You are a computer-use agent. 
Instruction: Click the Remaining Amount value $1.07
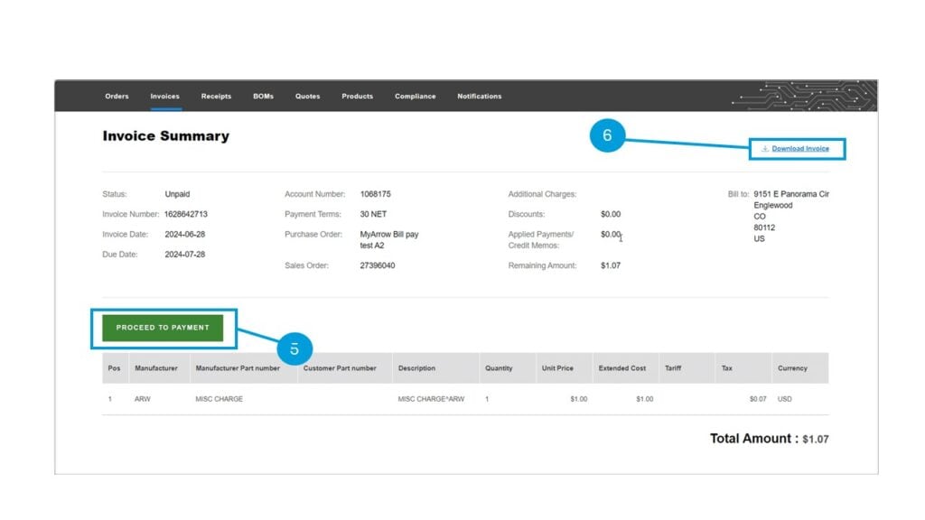coord(609,265)
